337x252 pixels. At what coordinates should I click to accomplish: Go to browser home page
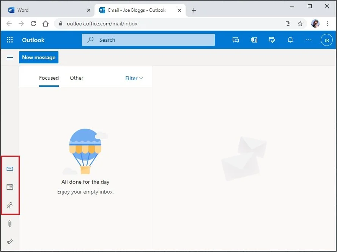pos(45,24)
